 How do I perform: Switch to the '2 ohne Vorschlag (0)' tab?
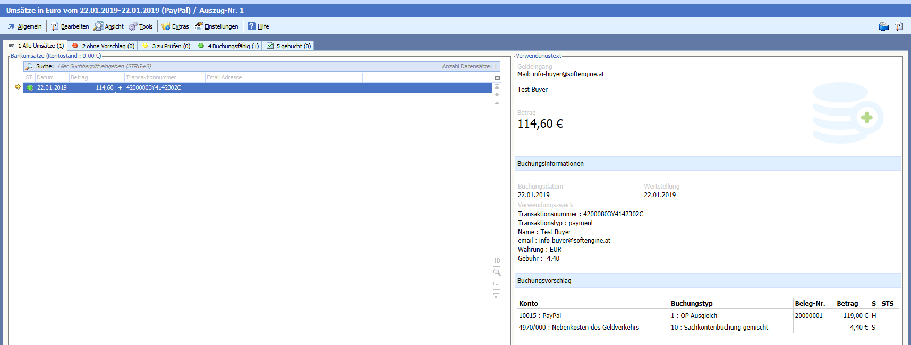coord(103,46)
